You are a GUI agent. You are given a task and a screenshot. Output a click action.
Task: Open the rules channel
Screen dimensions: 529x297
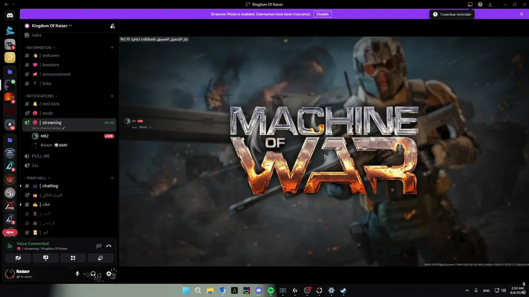[x=69, y=35]
